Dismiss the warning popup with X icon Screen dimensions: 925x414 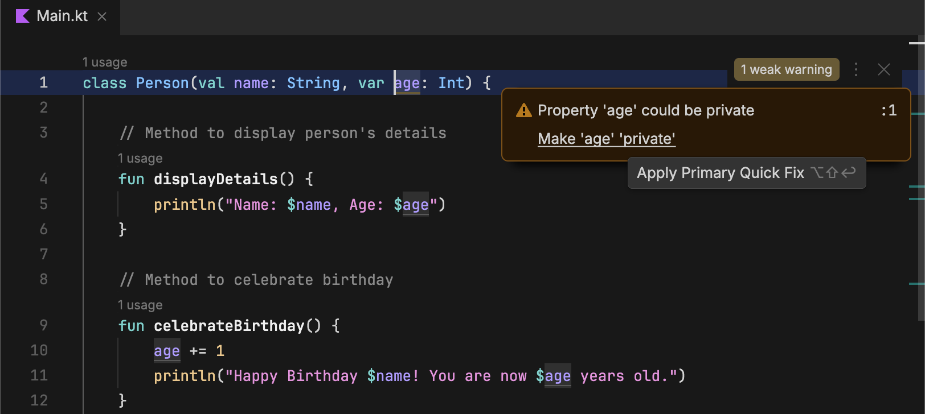tap(884, 69)
